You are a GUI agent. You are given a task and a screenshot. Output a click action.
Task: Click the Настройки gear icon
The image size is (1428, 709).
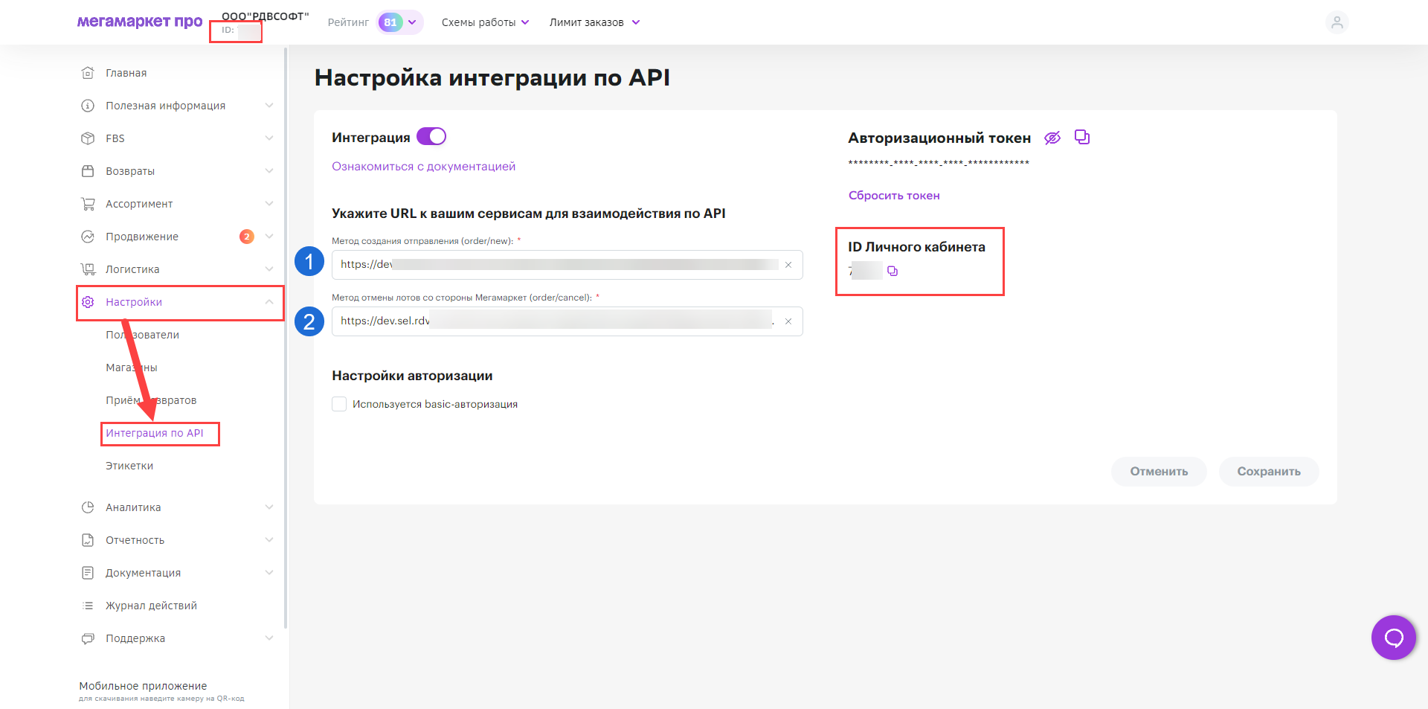[x=88, y=302]
